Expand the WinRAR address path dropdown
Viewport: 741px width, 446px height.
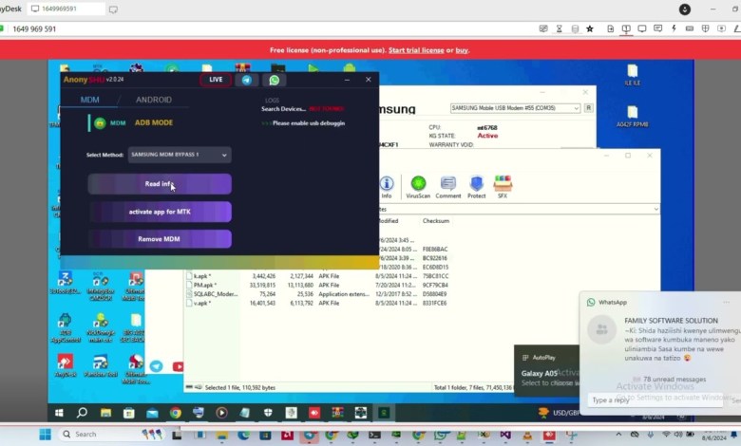coord(654,209)
